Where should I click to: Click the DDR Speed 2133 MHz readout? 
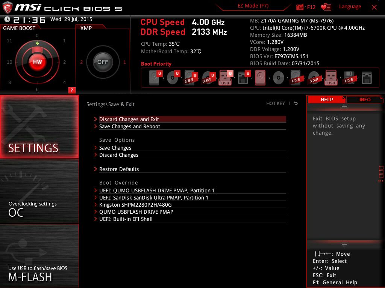(183, 32)
